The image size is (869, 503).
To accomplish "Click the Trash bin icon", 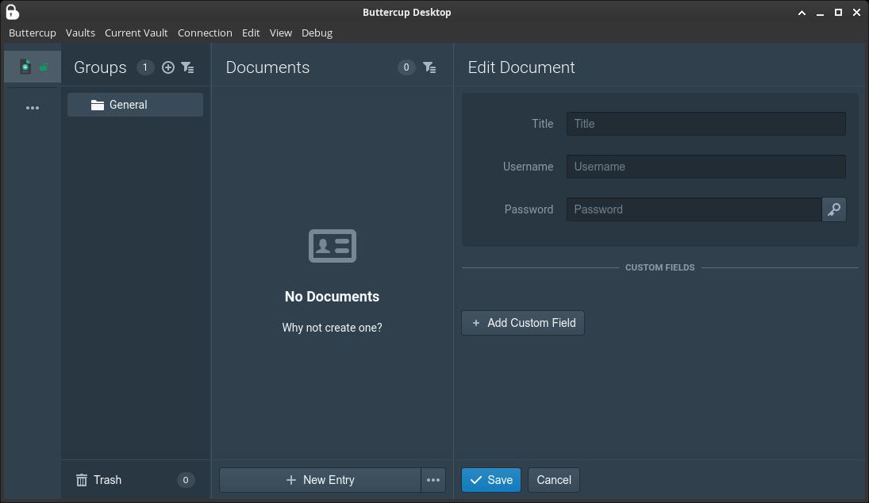I will pos(82,480).
